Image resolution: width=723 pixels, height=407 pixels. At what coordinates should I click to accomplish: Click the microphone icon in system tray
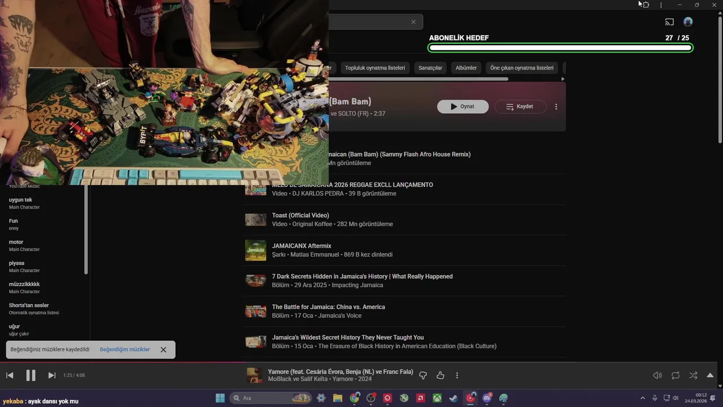655,398
